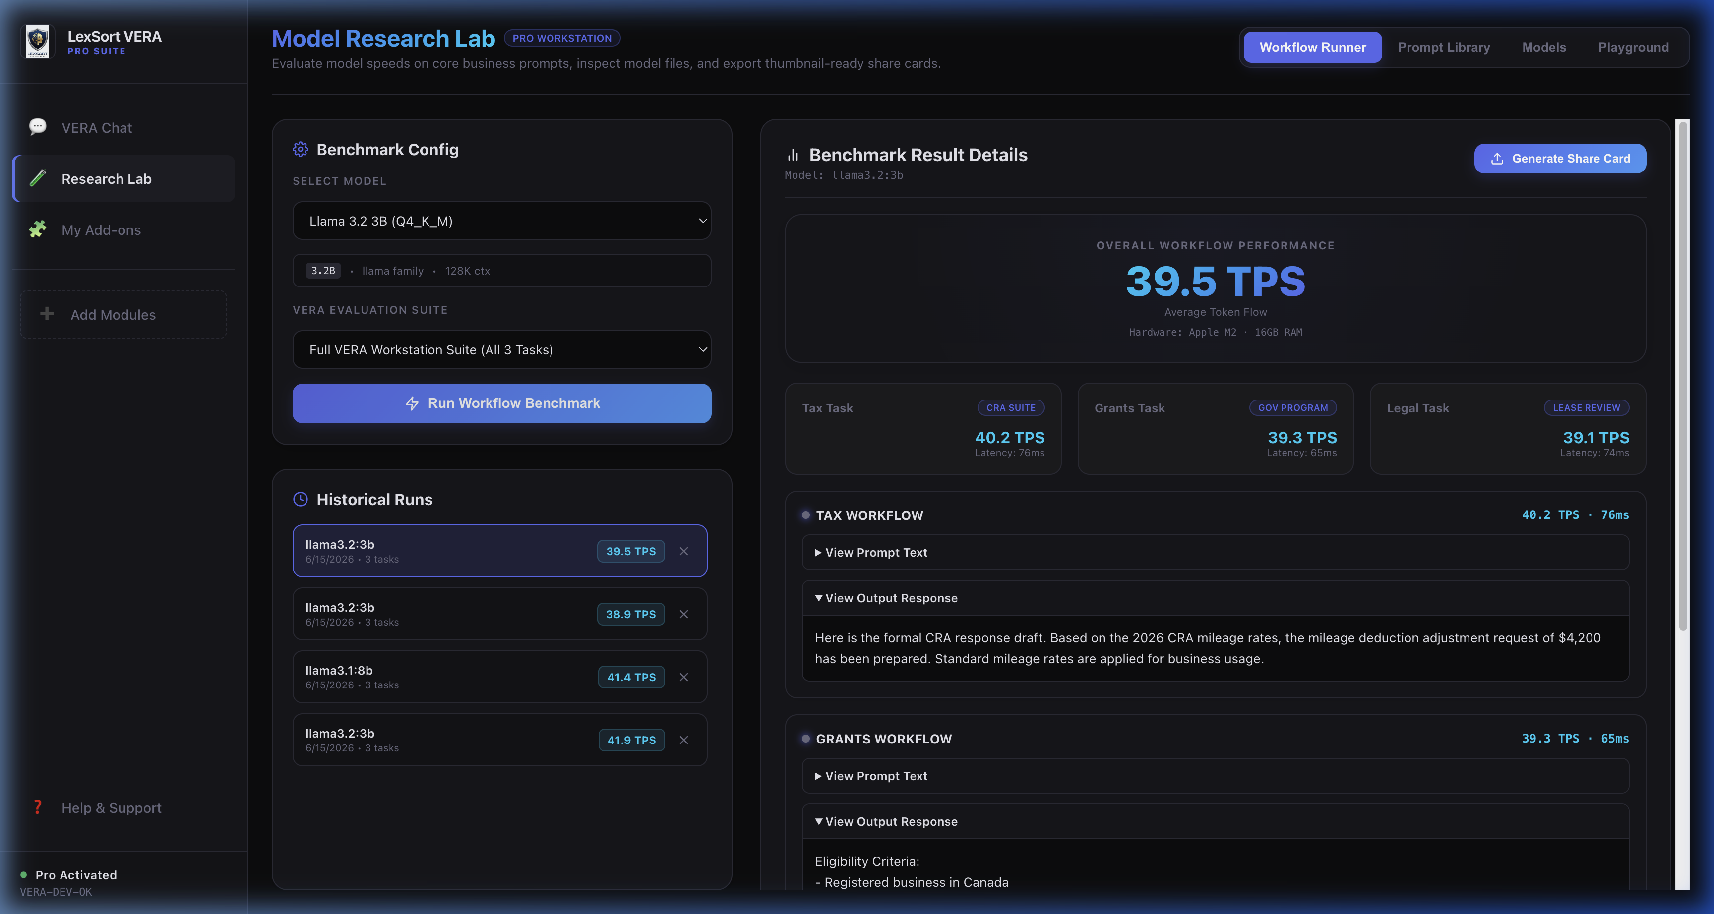Click the GOV PROGRAM badge
The image size is (1714, 914).
point(1293,408)
